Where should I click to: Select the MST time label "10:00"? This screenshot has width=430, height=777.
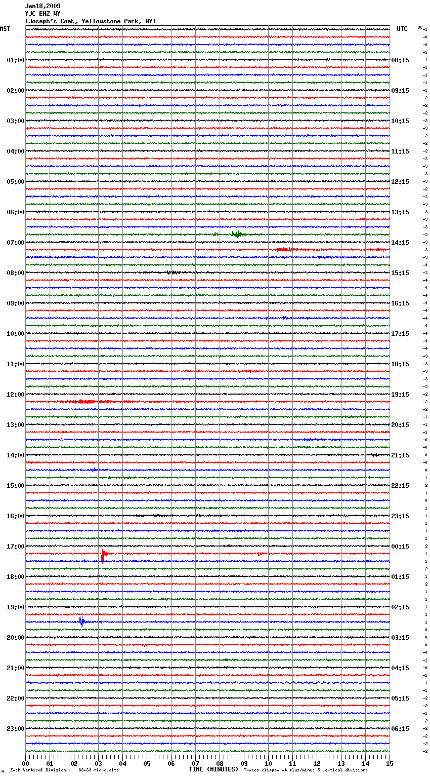tap(16, 334)
